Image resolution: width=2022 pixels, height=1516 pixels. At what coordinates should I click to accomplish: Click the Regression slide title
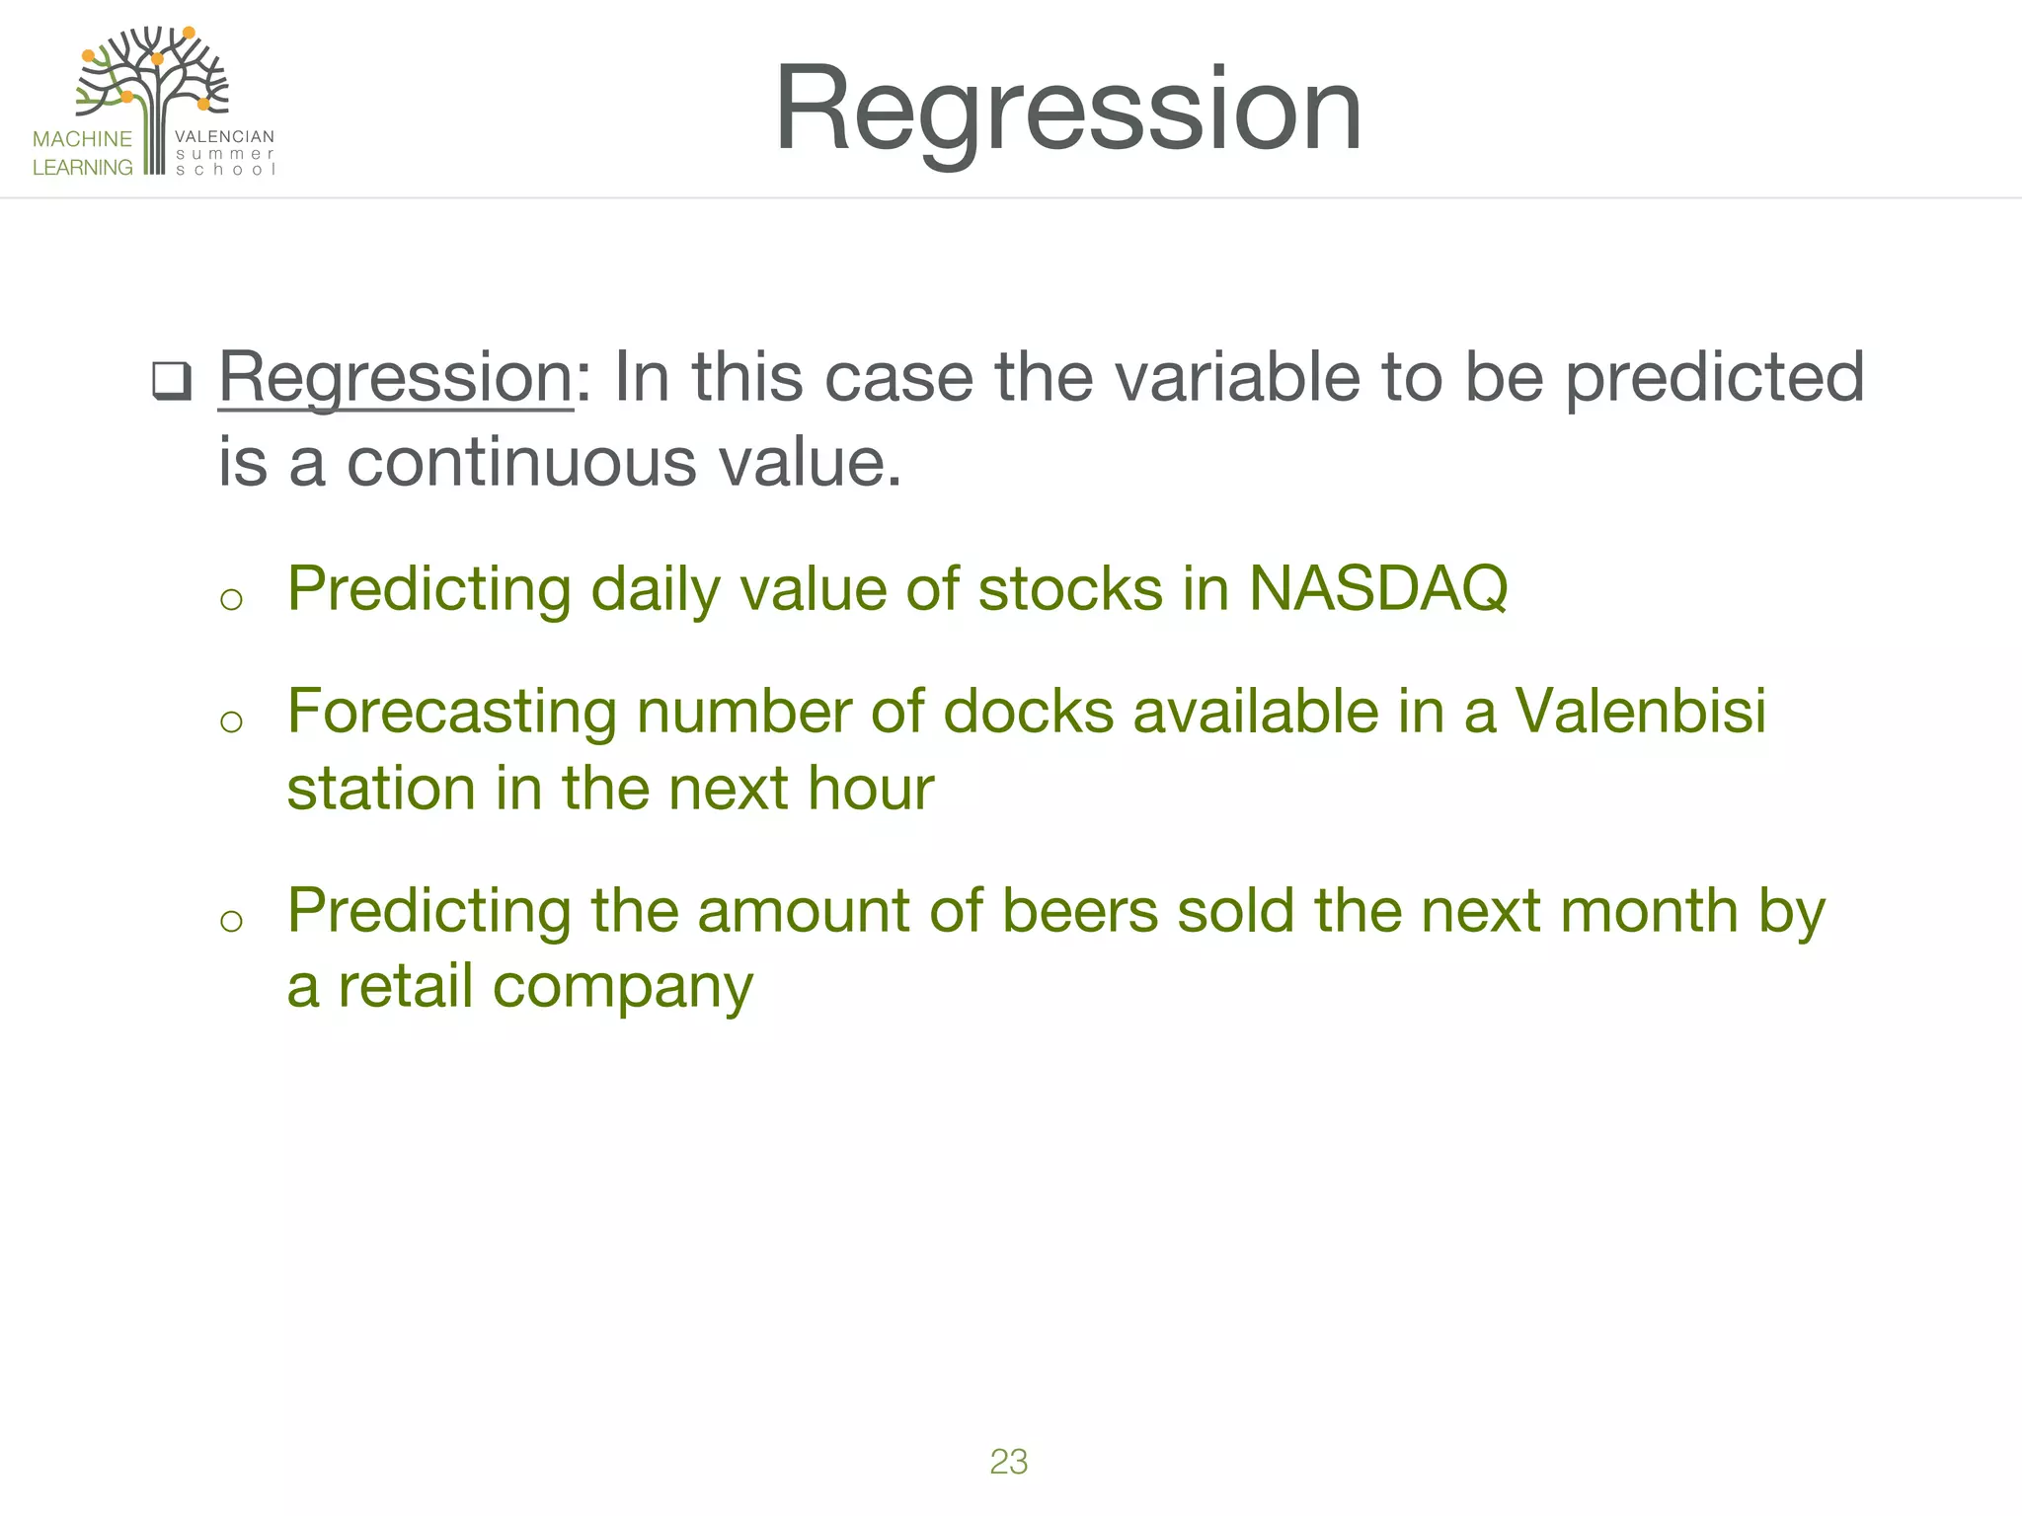(1067, 111)
